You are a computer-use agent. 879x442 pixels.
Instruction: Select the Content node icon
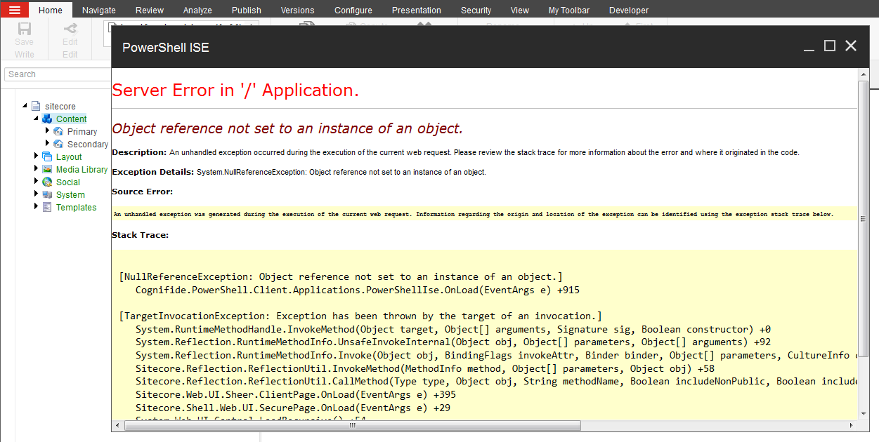47,119
